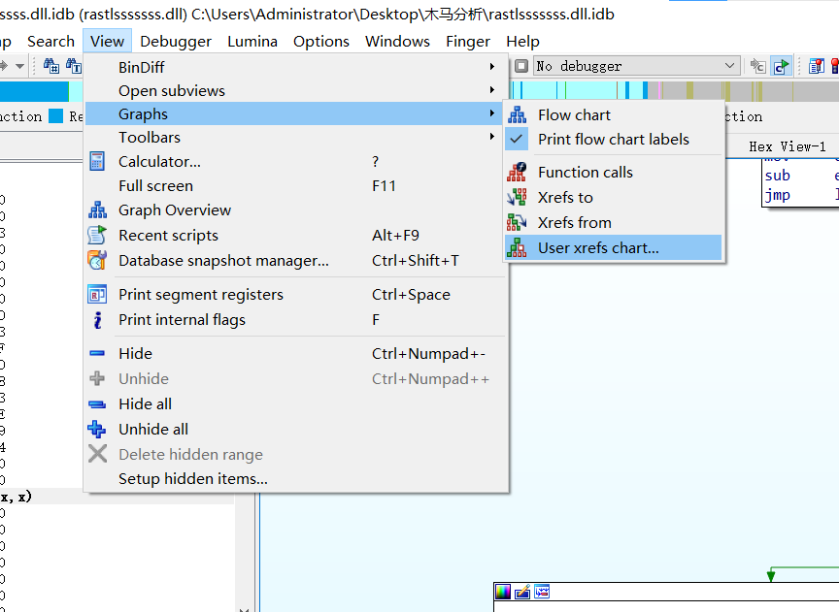Image resolution: width=839 pixels, height=612 pixels.
Task: Open the View menu
Action: pyautogui.click(x=107, y=41)
